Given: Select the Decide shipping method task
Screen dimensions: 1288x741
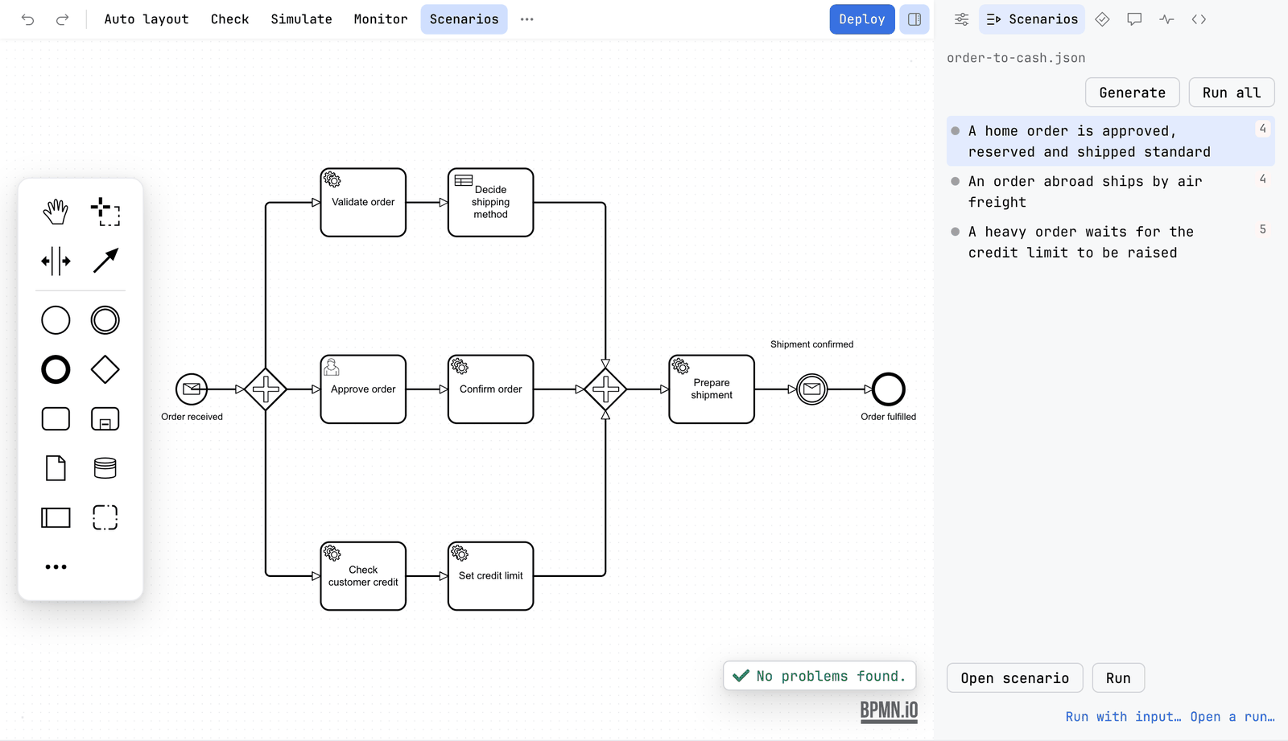Looking at the screenshot, I should tap(490, 203).
